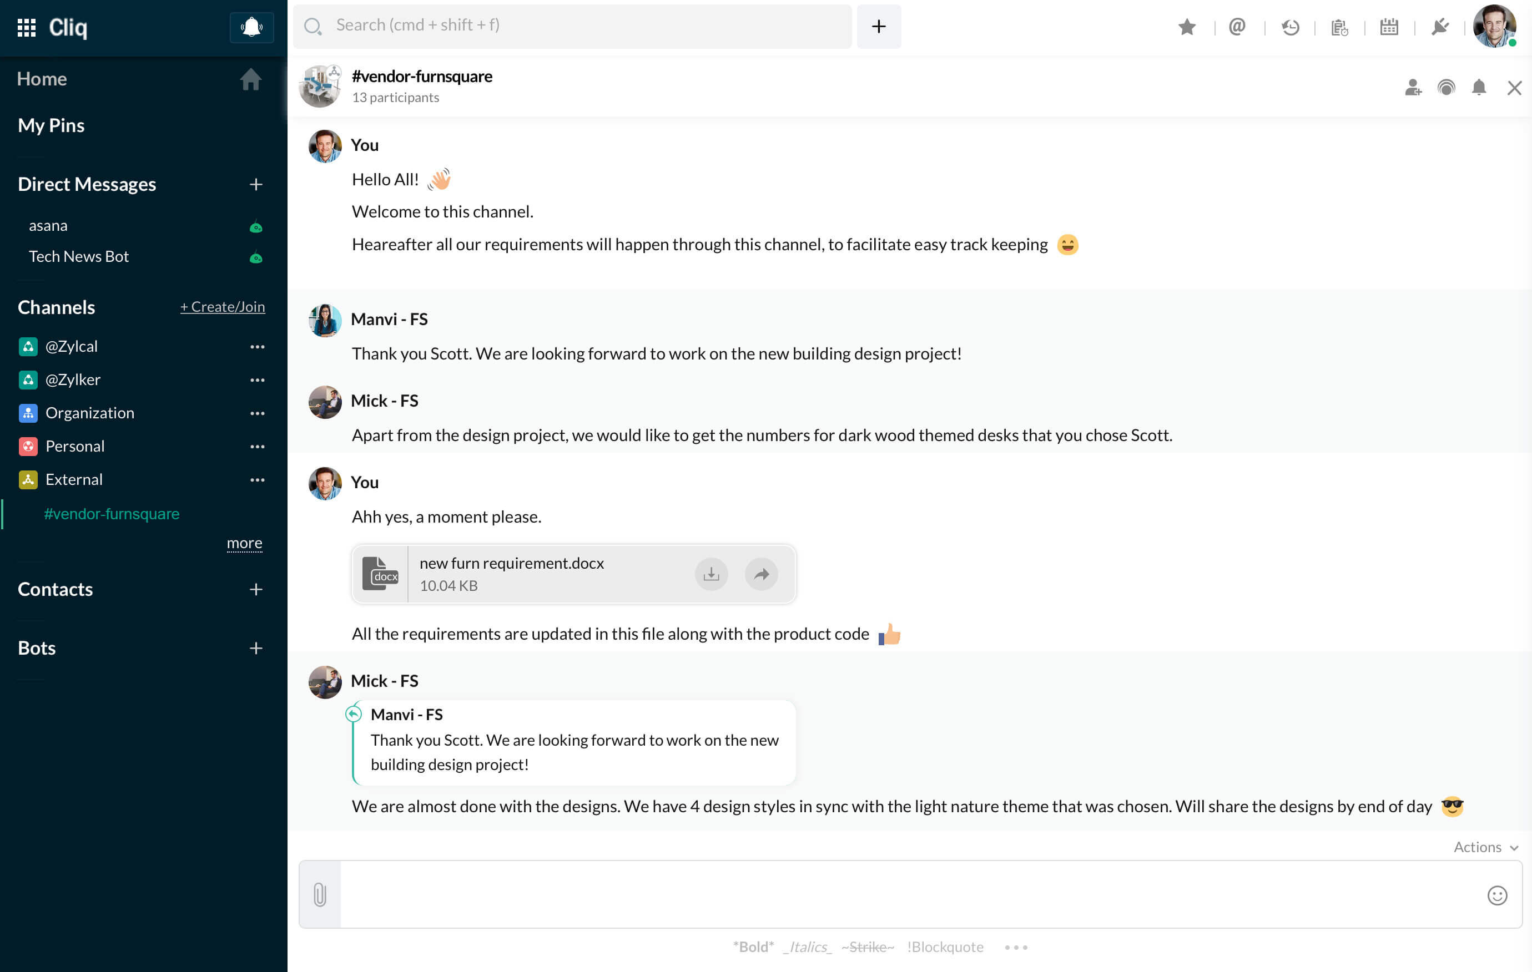Open options menu for External
Viewport: 1532px width, 972px height.
click(x=257, y=480)
